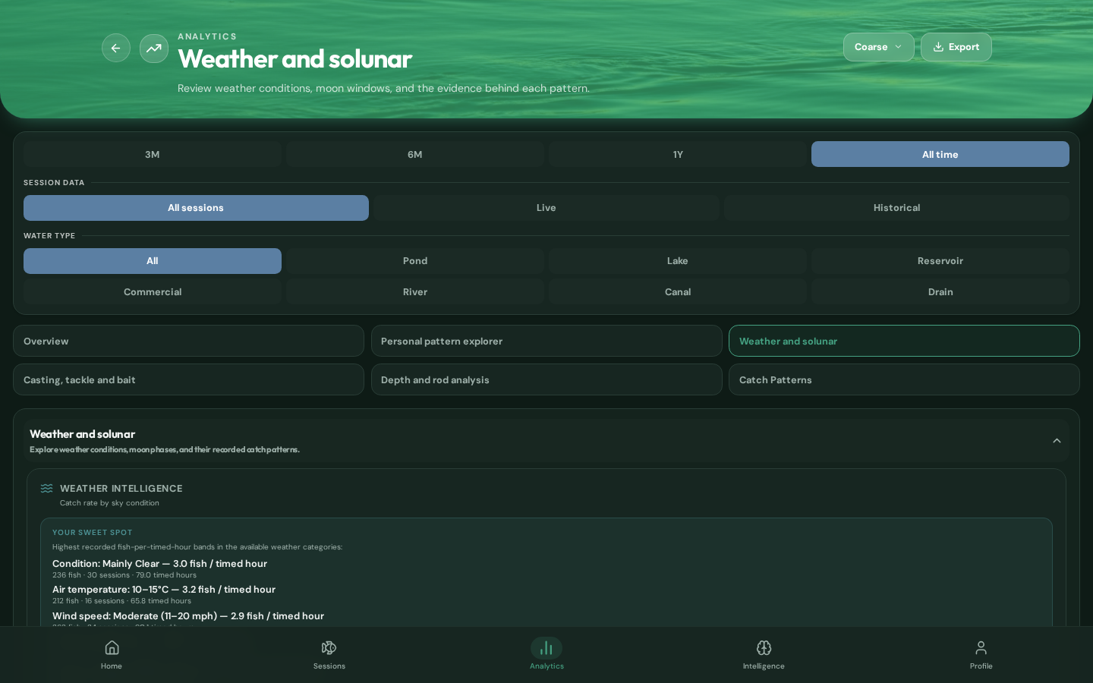The image size is (1093, 683).
Task: Select the All time range
Action: coord(940,154)
